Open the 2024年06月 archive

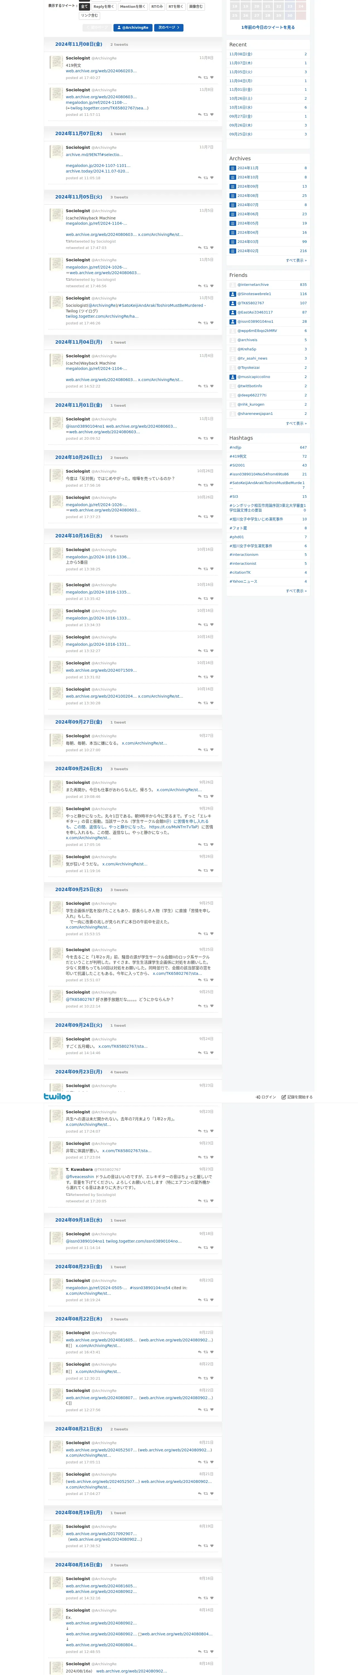tap(248, 214)
